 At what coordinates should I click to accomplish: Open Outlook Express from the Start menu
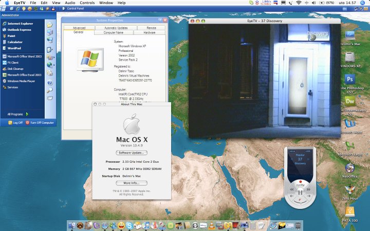click(17, 30)
